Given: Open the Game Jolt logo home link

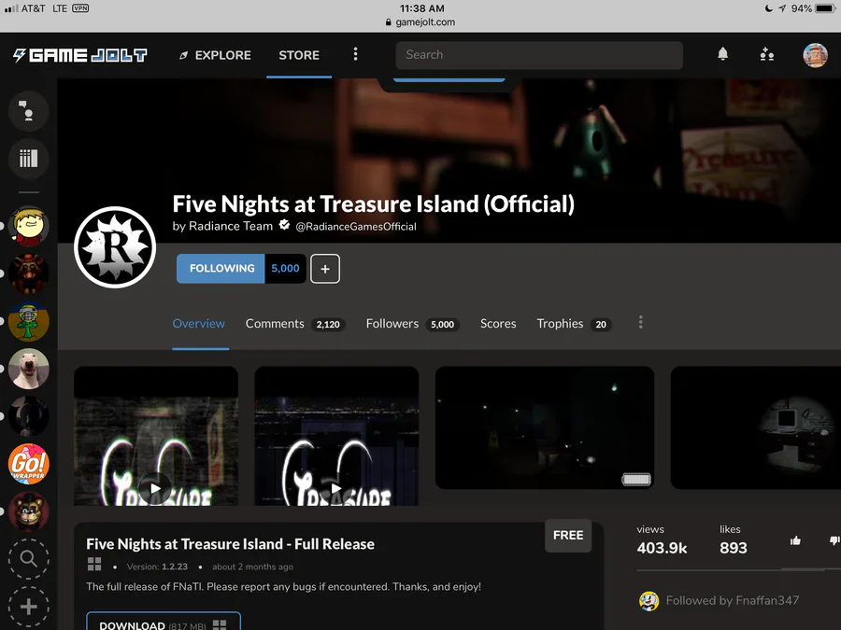Looking at the screenshot, I should [80, 55].
